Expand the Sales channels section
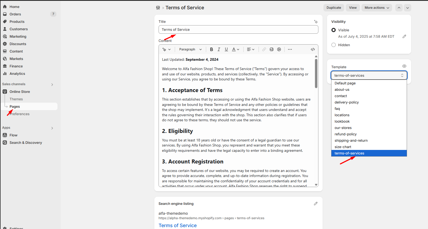428x229 pixels. pos(52,84)
